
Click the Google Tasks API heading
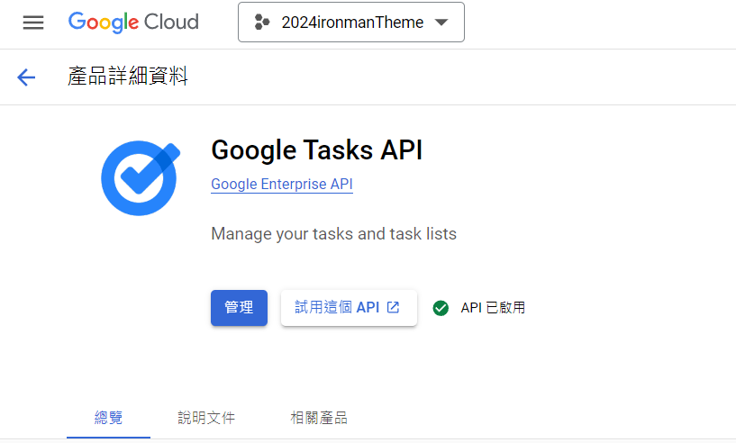[x=317, y=150]
